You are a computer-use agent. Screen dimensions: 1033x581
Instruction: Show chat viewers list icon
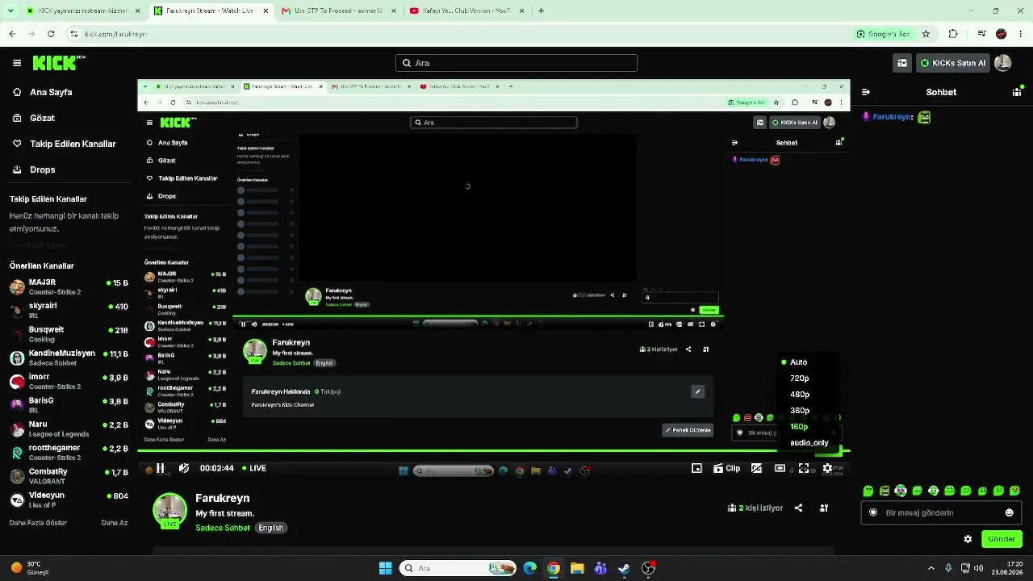click(x=1017, y=92)
